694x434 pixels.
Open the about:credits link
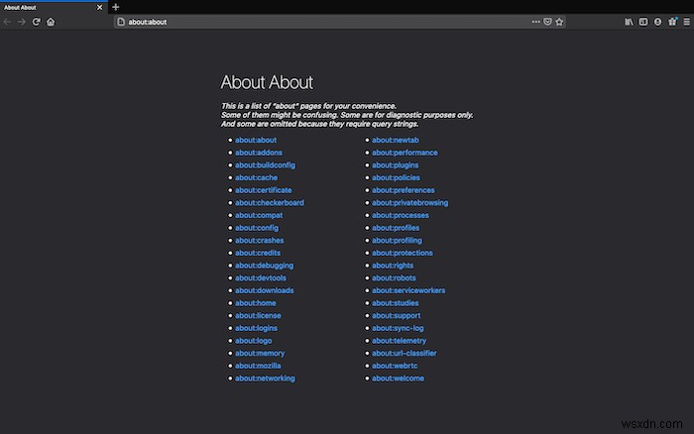point(258,253)
